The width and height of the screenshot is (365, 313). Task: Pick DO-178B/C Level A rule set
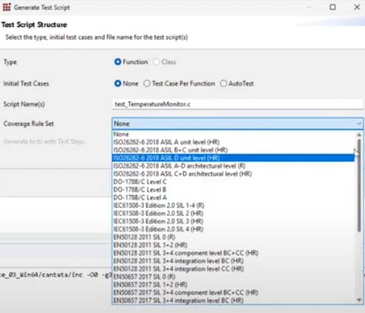click(x=233, y=197)
